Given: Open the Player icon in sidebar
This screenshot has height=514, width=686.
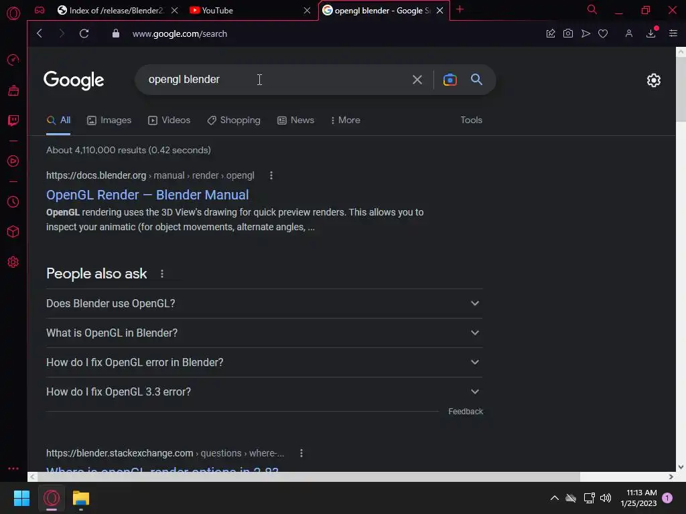Looking at the screenshot, I should coord(13,161).
